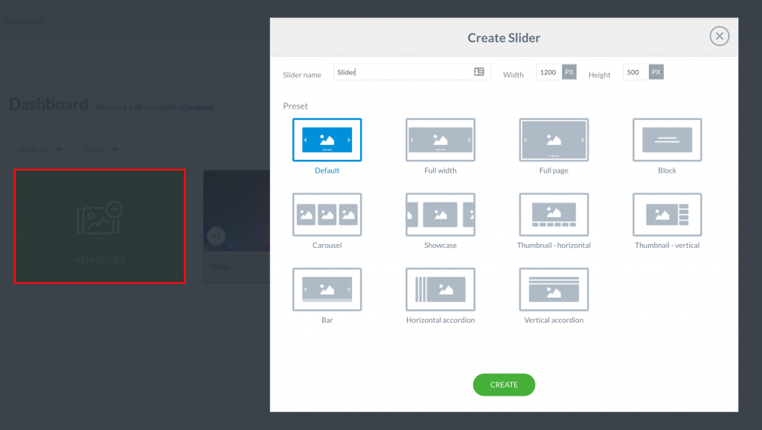762x430 pixels.
Task: Choose the Vertical accordion preset icon
Action: coord(554,289)
